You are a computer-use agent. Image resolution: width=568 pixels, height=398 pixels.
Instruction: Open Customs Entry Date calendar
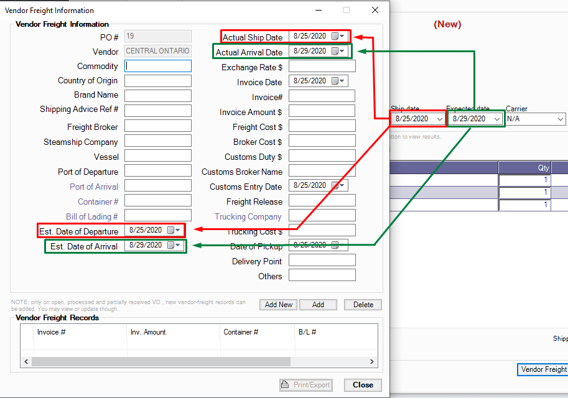pos(337,186)
